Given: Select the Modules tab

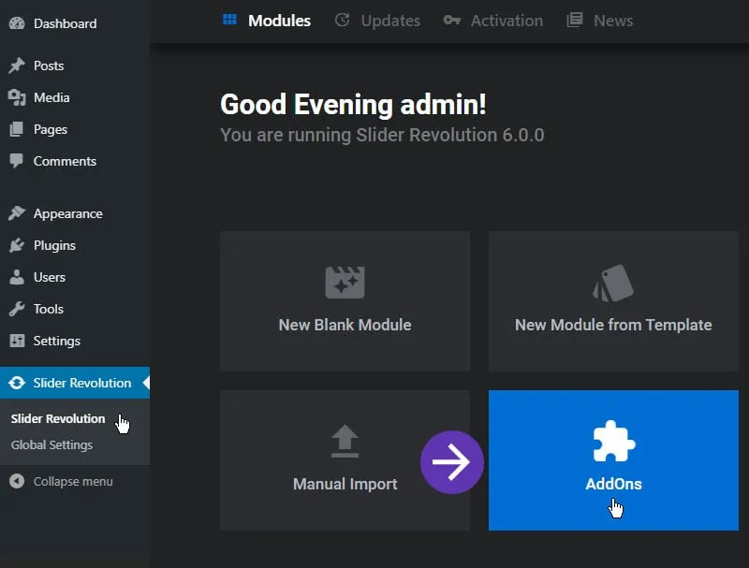Looking at the screenshot, I should (x=267, y=21).
